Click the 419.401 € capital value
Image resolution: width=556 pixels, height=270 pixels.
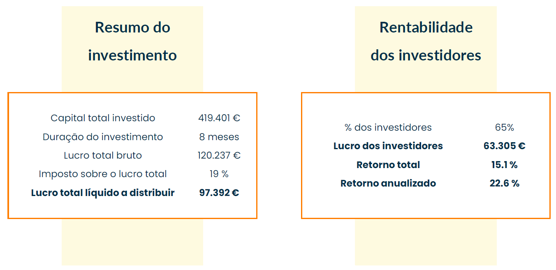(x=219, y=118)
